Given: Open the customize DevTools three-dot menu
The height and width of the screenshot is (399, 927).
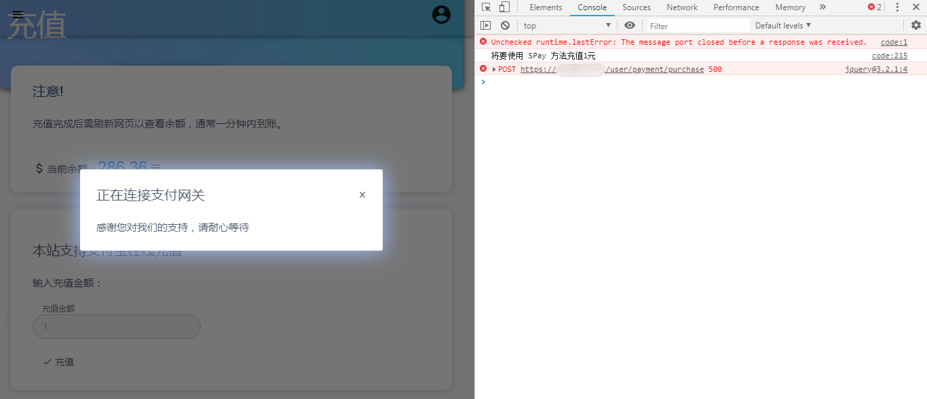Looking at the screenshot, I should coord(897,7).
